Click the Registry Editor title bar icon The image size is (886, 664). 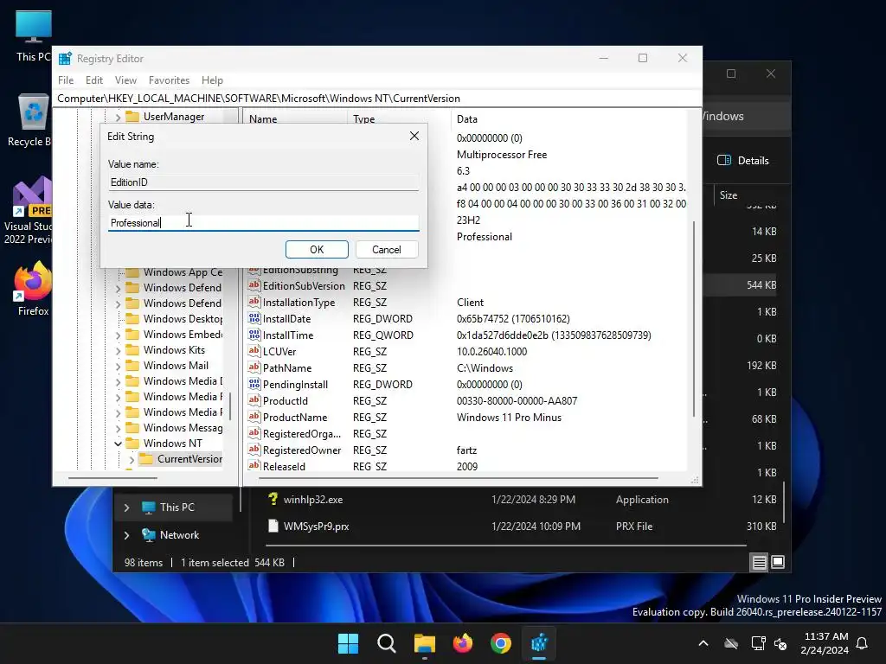click(66, 59)
